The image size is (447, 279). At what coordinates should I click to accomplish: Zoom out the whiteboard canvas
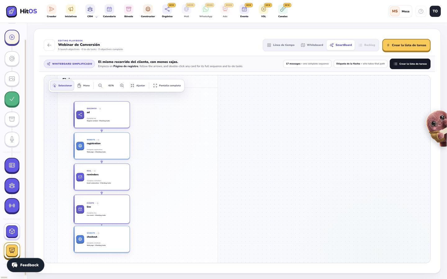pyautogui.click(x=100, y=86)
